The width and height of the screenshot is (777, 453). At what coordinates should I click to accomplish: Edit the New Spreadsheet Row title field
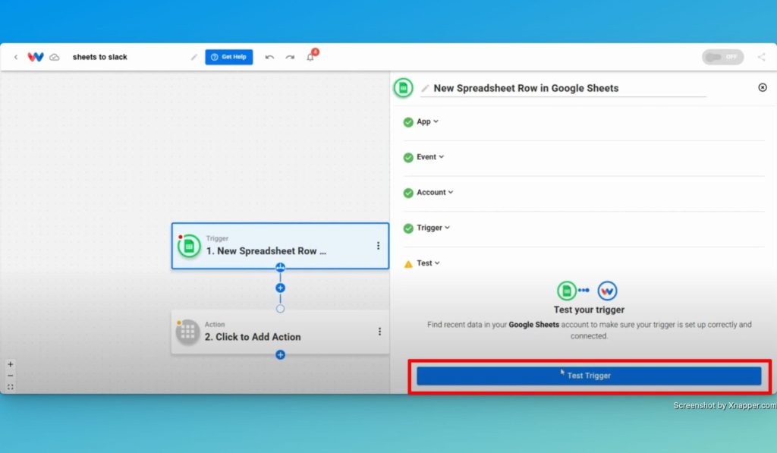[x=563, y=89]
